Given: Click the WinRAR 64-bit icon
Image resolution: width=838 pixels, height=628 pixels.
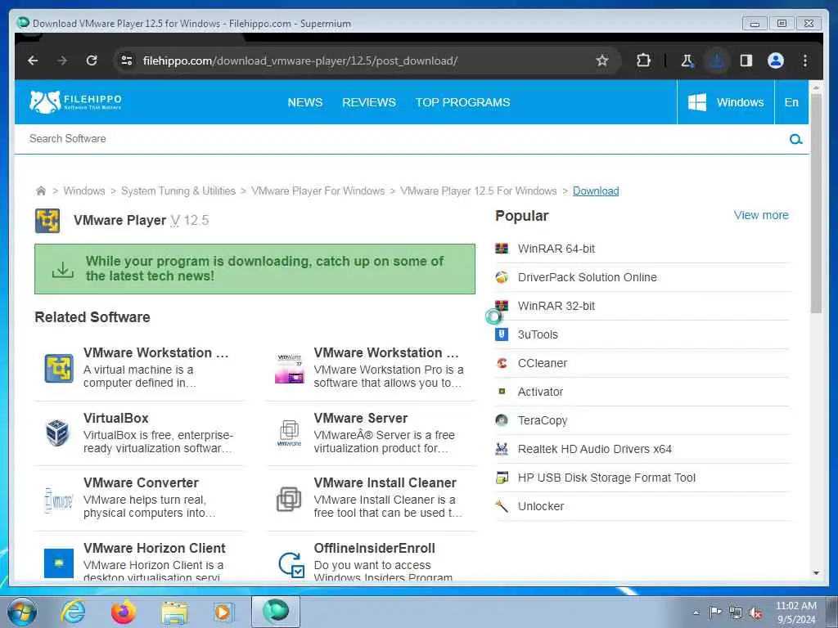Looking at the screenshot, I should [502, 249].
